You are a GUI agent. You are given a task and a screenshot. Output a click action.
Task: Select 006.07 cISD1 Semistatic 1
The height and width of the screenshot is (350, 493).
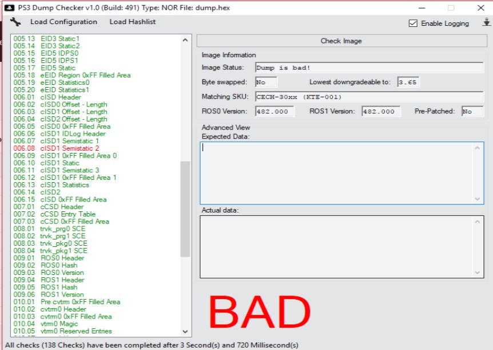coord(56,141)
